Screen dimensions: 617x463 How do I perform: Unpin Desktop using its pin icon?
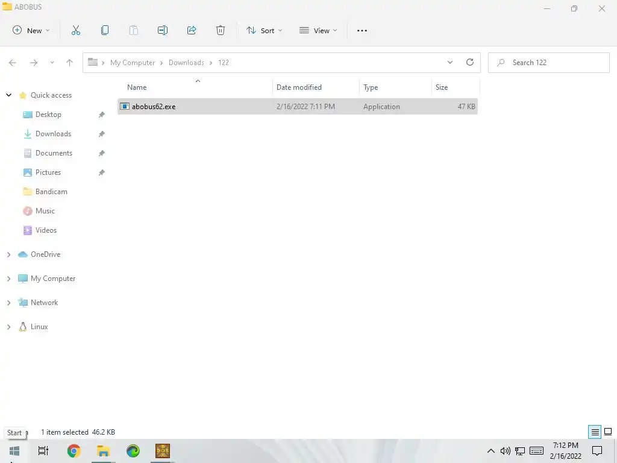(101, 115)
